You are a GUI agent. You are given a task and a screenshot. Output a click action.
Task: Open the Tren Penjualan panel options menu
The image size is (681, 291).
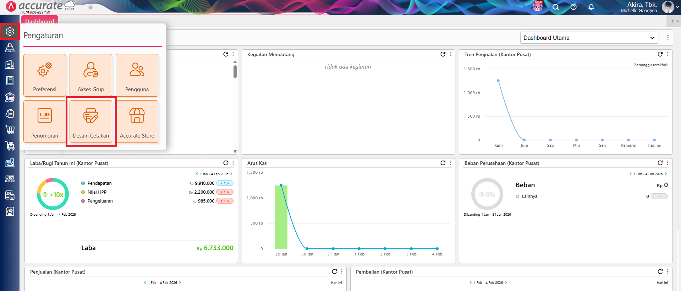668,54
